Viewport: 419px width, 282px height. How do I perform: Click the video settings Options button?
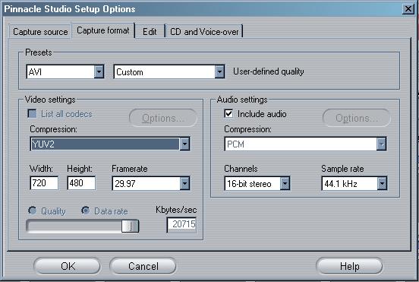click(x=163, y=118)
